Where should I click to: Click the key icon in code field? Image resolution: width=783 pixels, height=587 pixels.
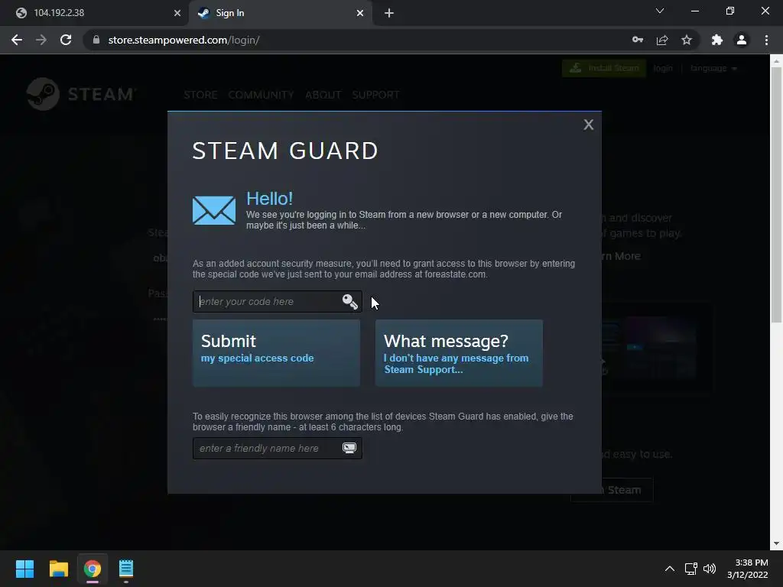(349, 301)
